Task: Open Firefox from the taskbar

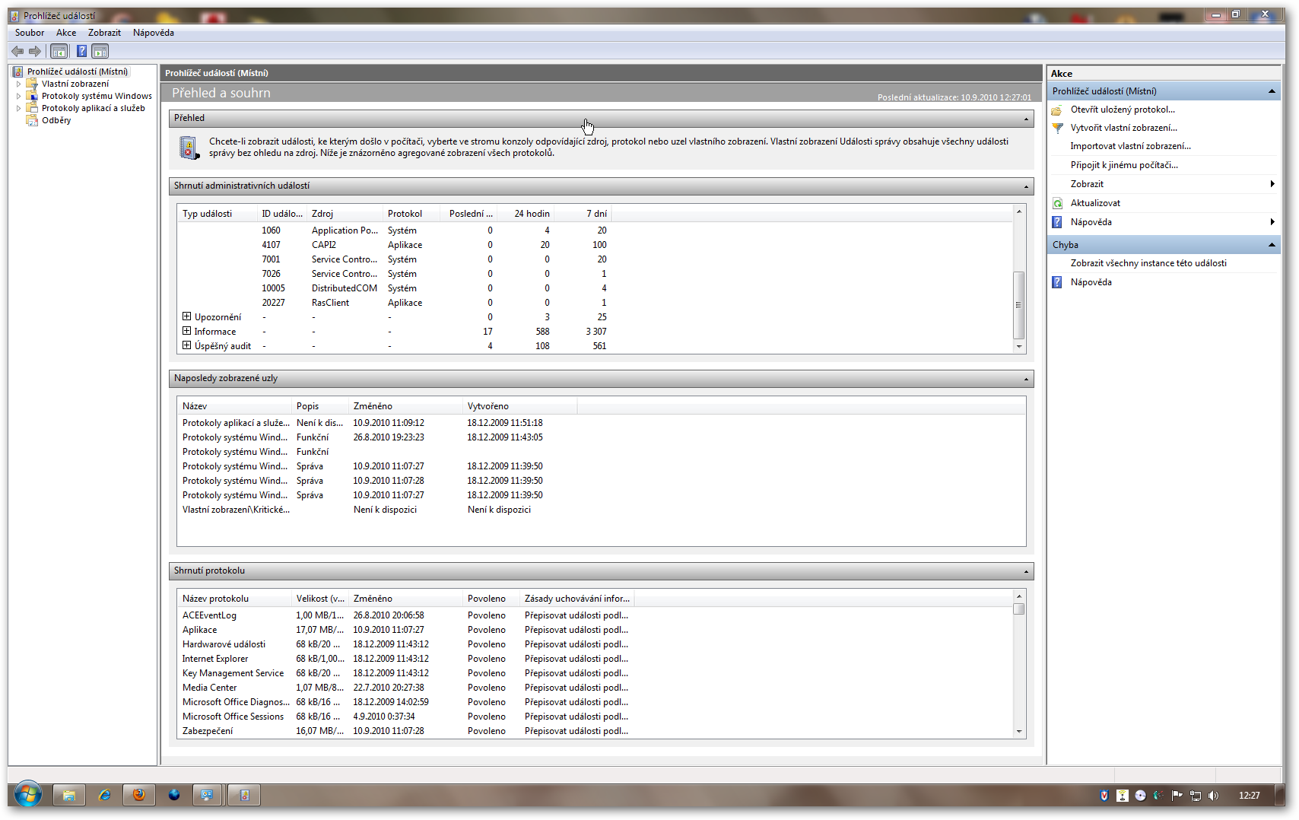Action: coord(138,795)
